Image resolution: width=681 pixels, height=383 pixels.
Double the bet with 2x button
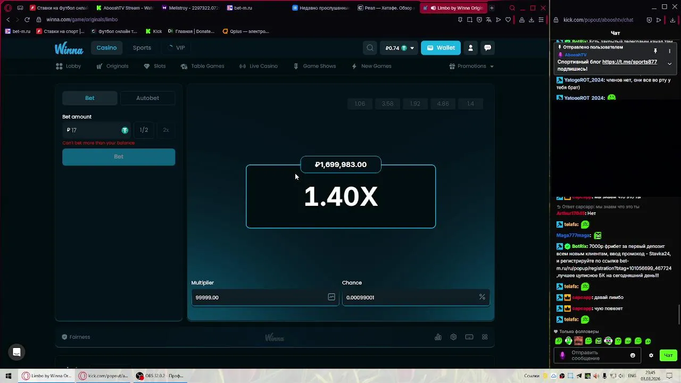click(x=166, y=130)
